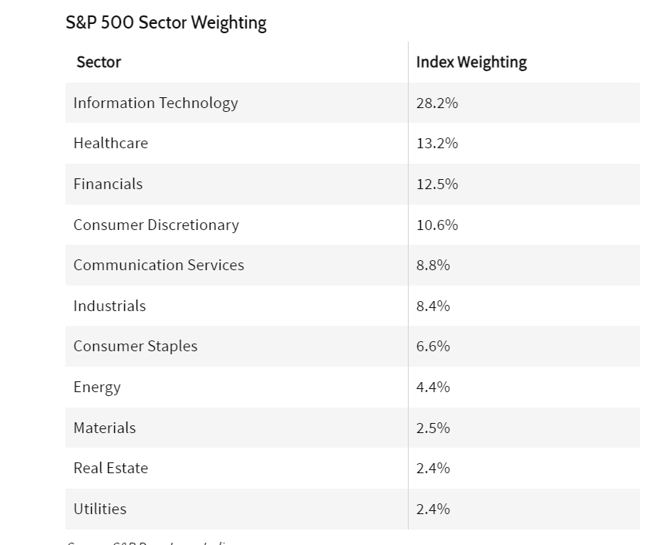The width and height of the screenshot is (650, 545).
Task: Click the 28.2% weighting value
Action: [x=437, y=103]
